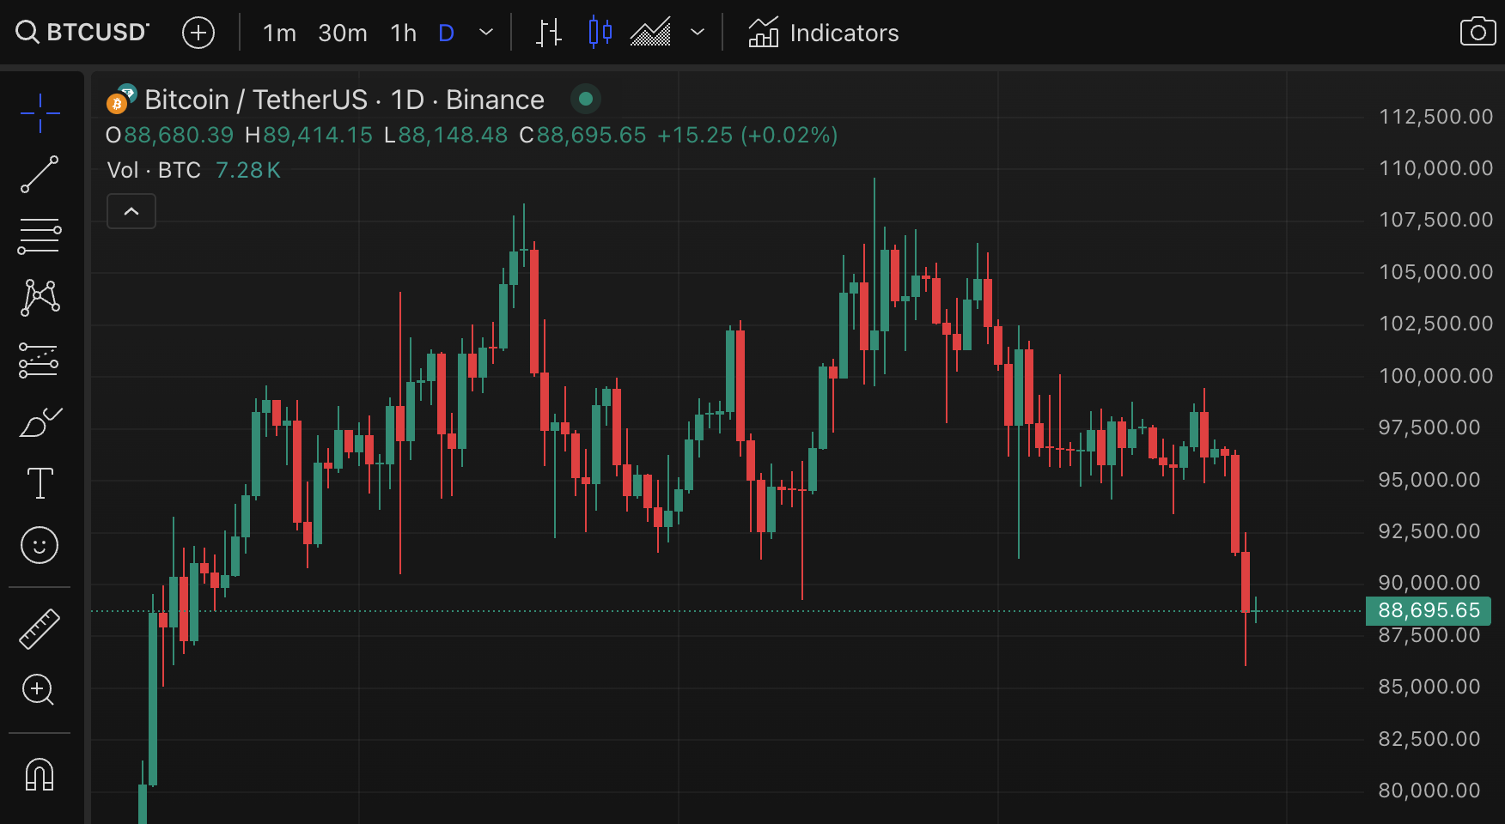
Task: Click the Vol · BTC indicator label
Action: [154, 170]
